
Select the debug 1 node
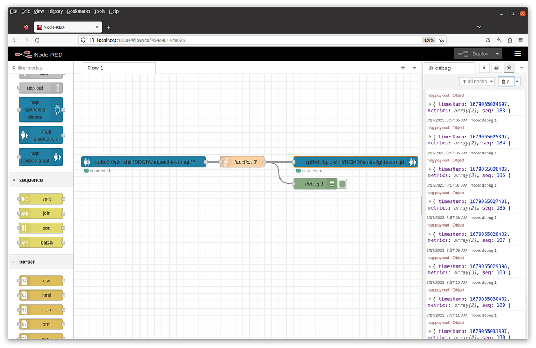tap(315, 184)
